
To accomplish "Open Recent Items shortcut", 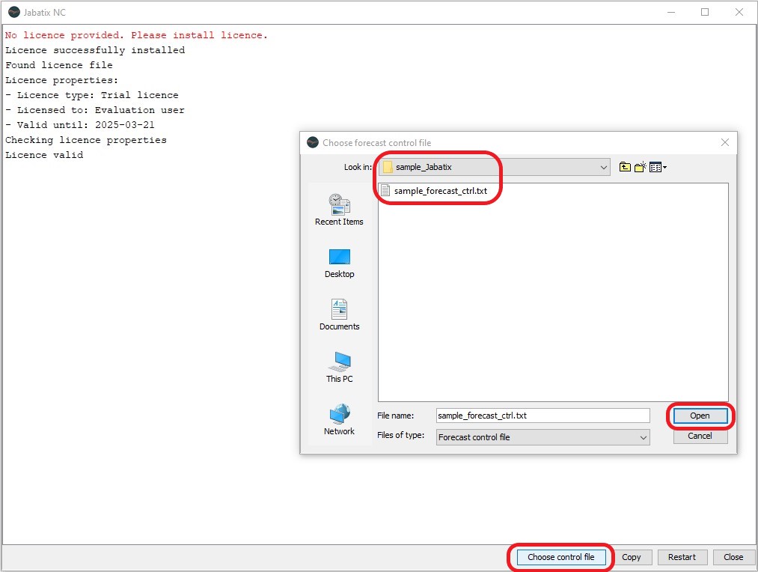I will 339,210.
